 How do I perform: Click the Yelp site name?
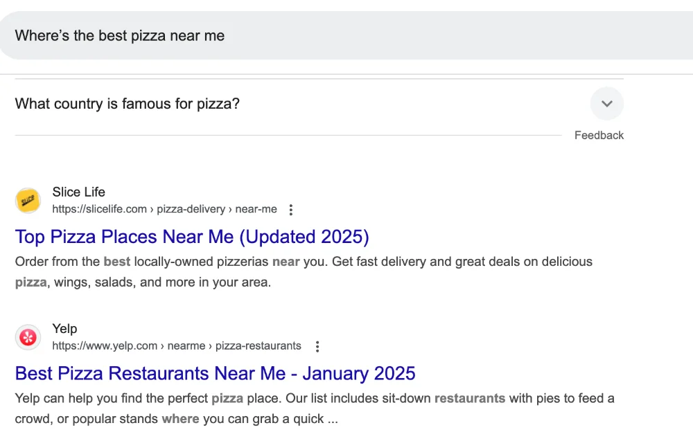coord(64,329)
